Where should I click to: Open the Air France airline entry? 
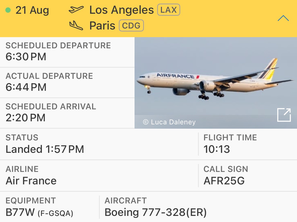(x=31, y=181)
